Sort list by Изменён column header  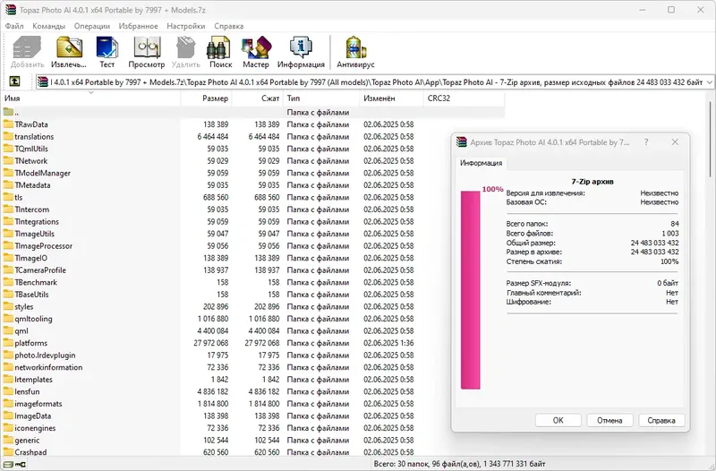(392, 98)
